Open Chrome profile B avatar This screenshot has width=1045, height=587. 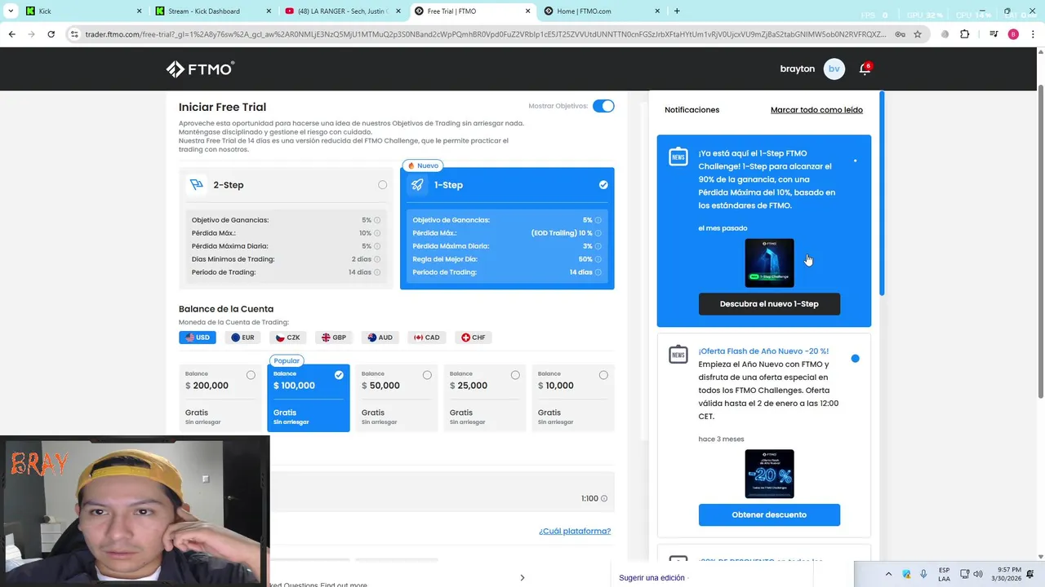point(1013,34)
